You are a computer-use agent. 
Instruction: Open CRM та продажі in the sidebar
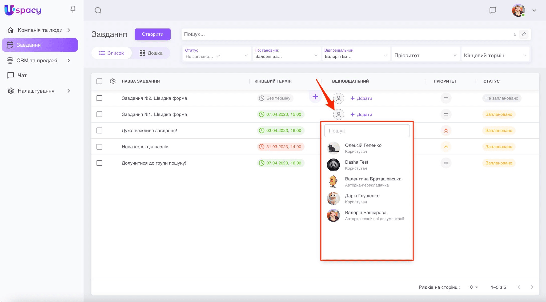[37, 60]
